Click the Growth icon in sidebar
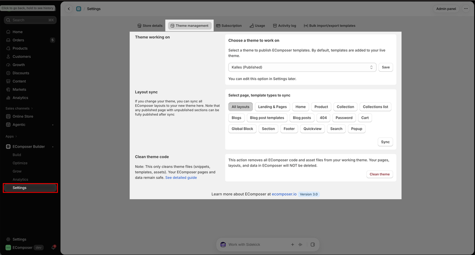 coord(8,65)
